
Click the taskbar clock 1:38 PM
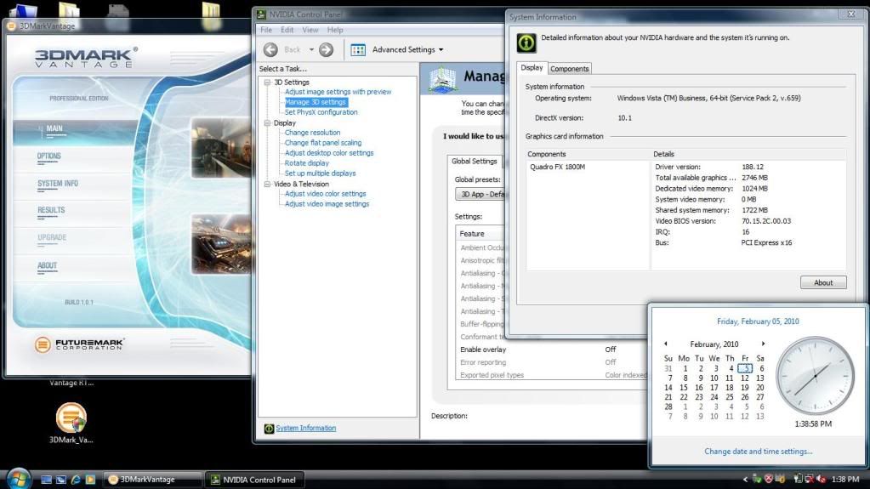[845, 480]
